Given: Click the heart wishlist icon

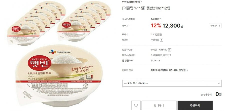Looking at the screenshot, I should pos(136,105).
